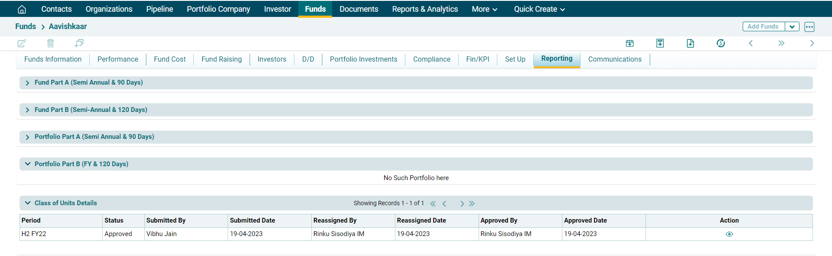Switch to the Compliance tab
This screenshot has height=256, width=832.
pos(431,59)
